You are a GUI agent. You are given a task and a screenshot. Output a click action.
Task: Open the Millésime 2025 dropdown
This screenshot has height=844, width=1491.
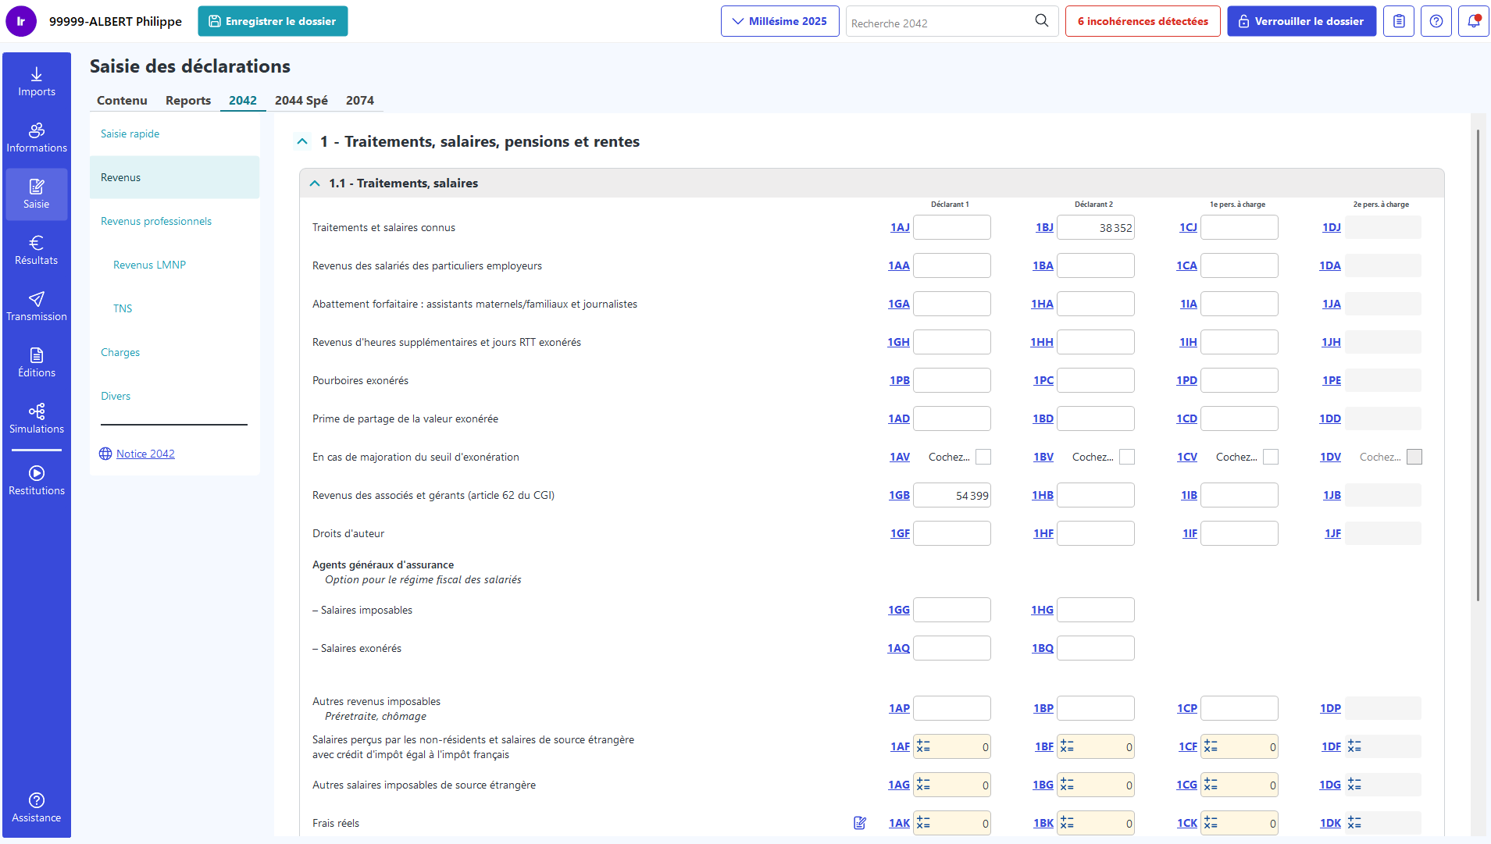click(779, 21)
